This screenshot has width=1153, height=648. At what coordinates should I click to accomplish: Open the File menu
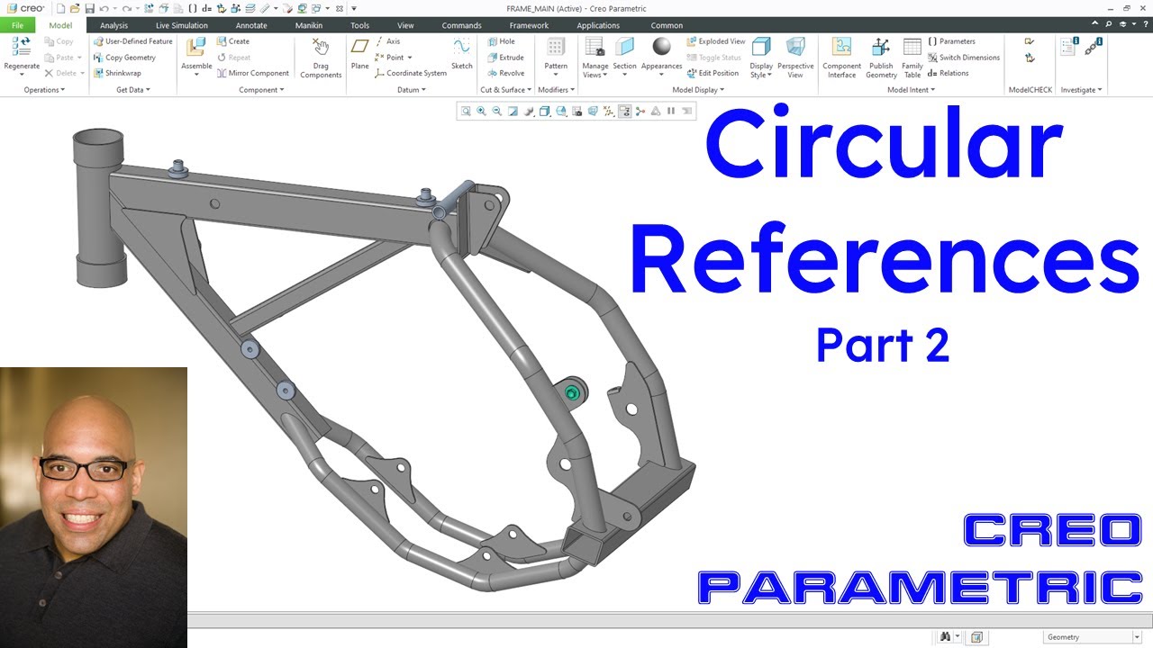(17, 25)
